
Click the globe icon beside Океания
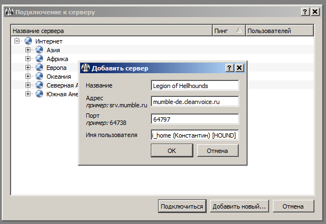pos(39,76)
